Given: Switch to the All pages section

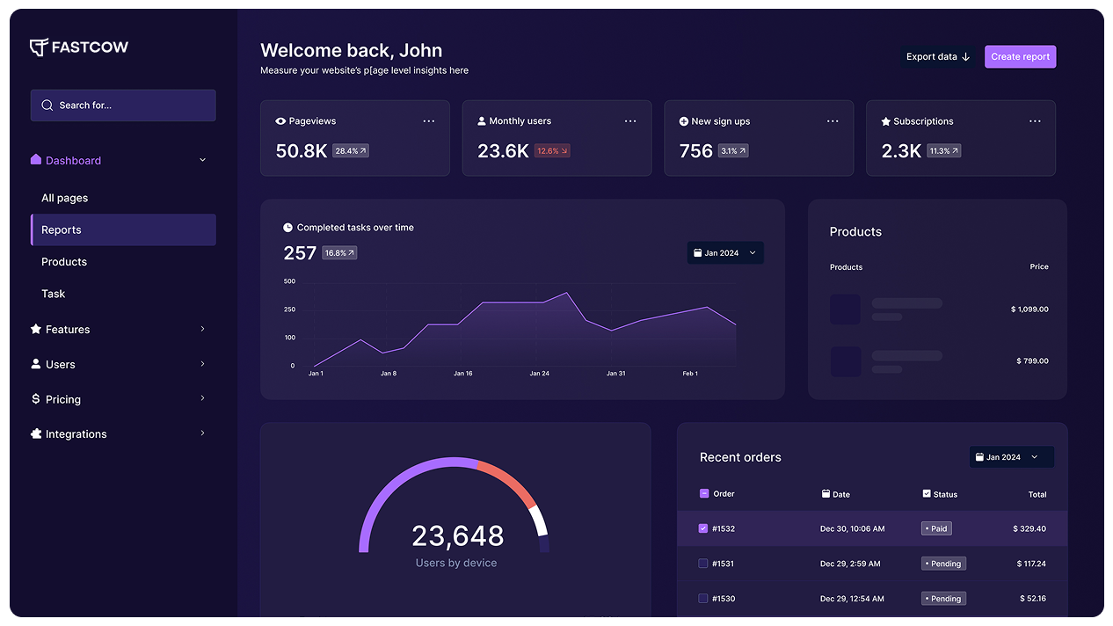Looking at the screenshot, I should click(63, 197).
